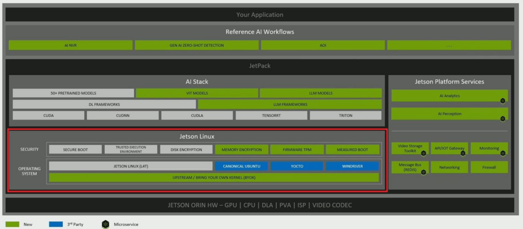Click the green New legend swatch
The width and height of the screenshot is (523, 229).
[12, 224]
